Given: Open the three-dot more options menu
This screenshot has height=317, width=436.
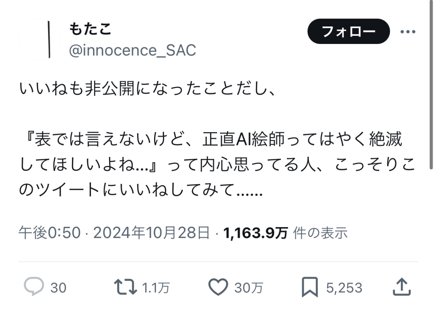Looking at the screenshot, I should coord(408,32).
